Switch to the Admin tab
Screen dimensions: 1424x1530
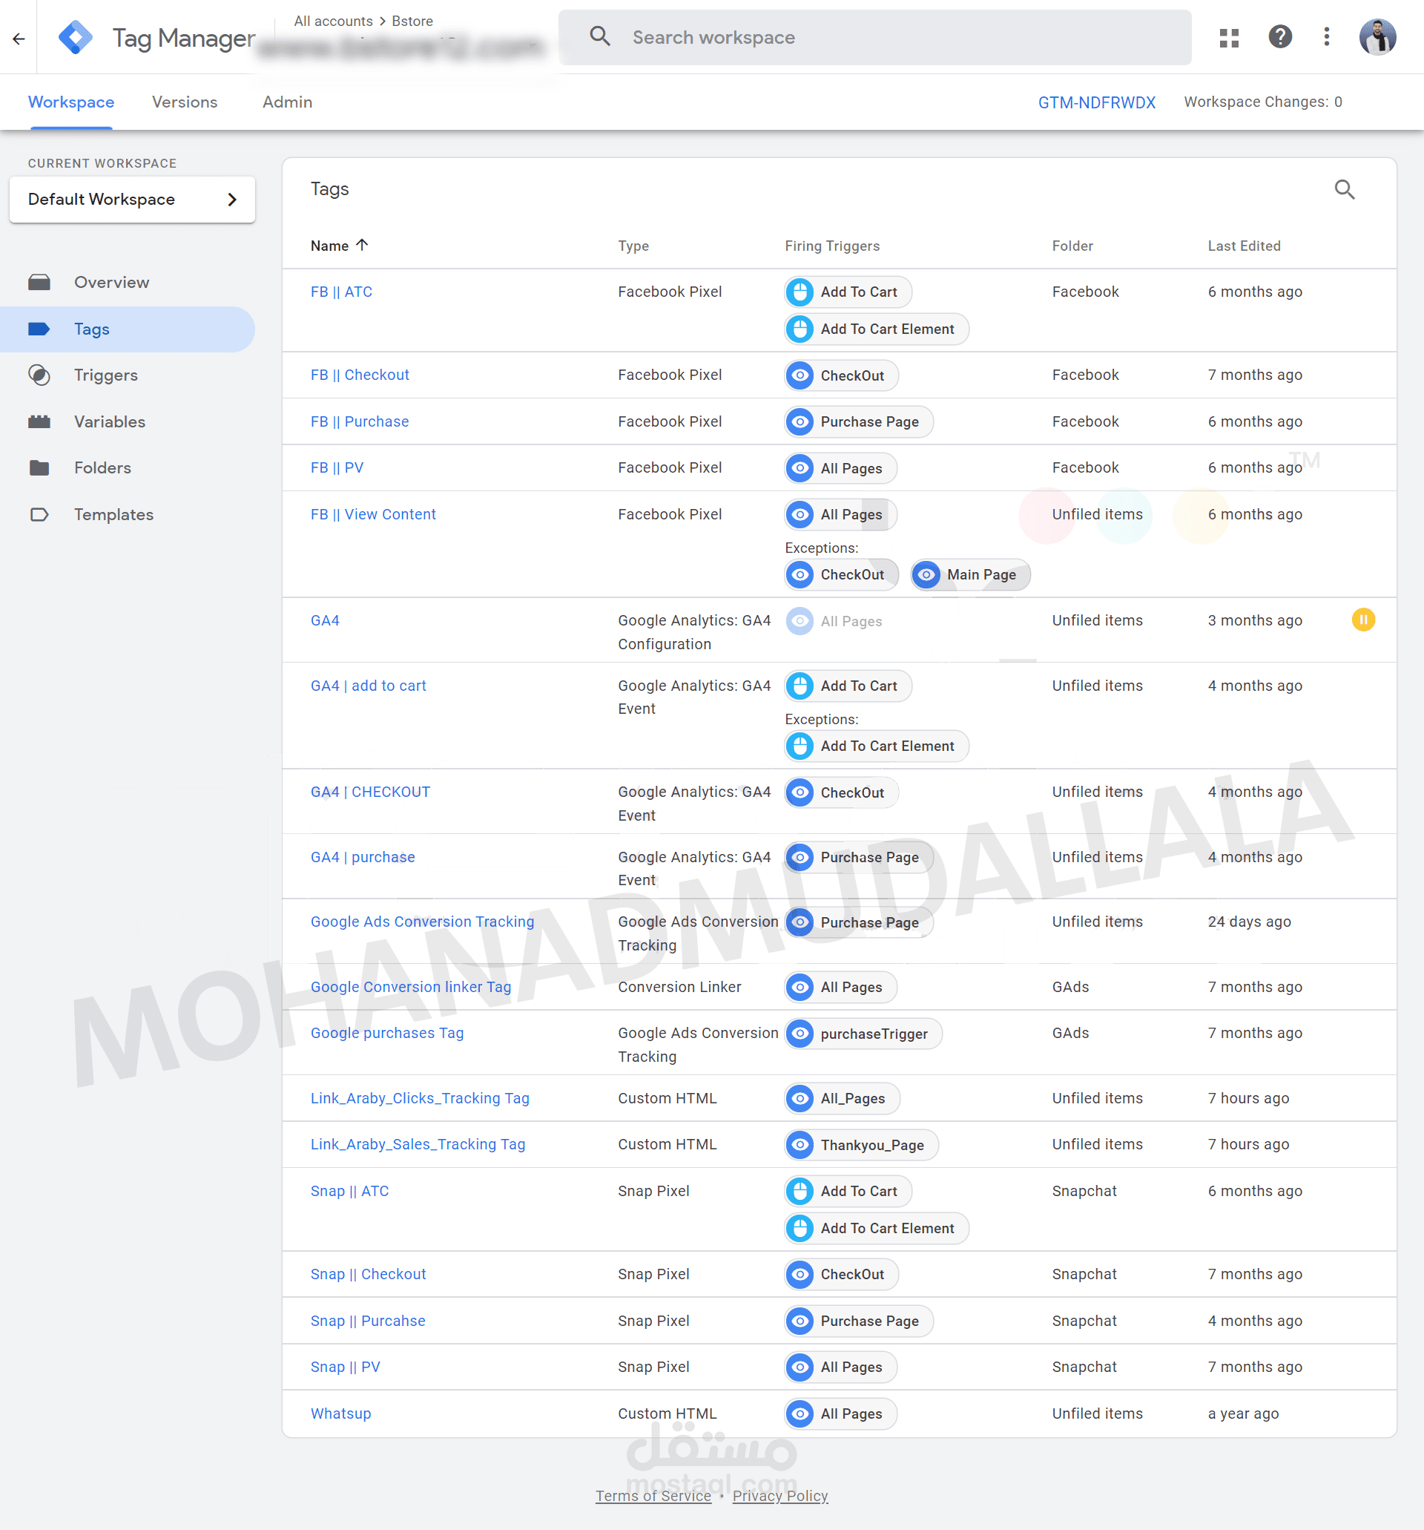(287, 102)
